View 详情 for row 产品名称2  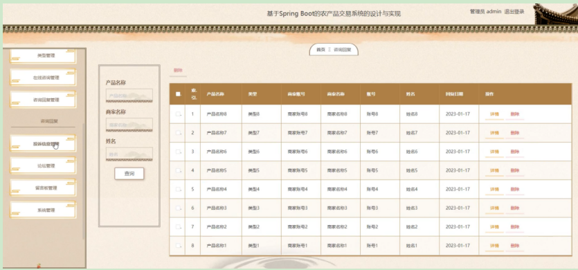point(494,227)
